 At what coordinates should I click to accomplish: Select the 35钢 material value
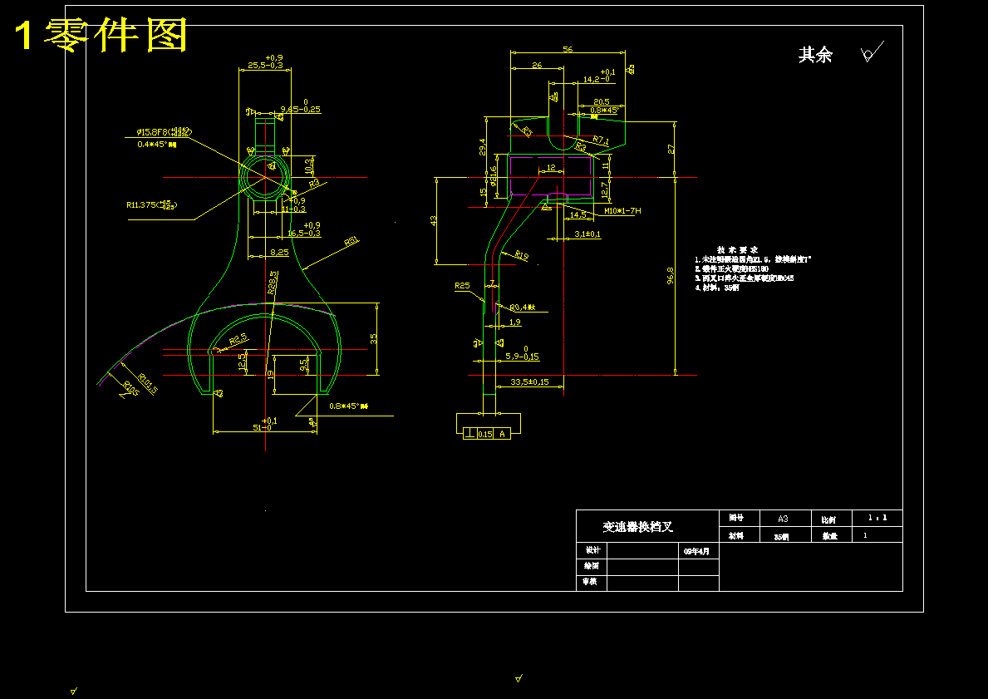(782, 537)
